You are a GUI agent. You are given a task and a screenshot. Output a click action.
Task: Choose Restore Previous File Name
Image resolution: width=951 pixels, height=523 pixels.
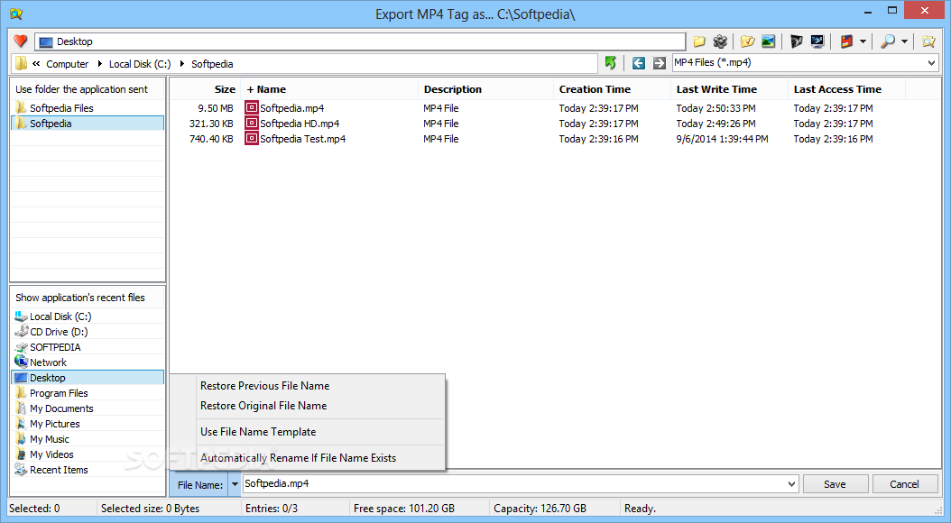pyautogui.click(x=265, y=385)
